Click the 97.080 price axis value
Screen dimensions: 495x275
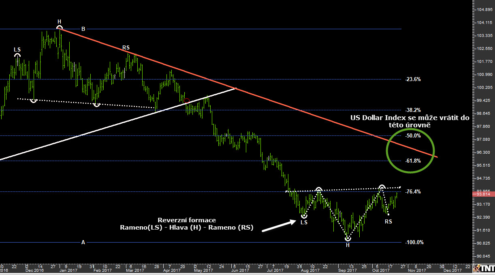(x=484, y=140)
